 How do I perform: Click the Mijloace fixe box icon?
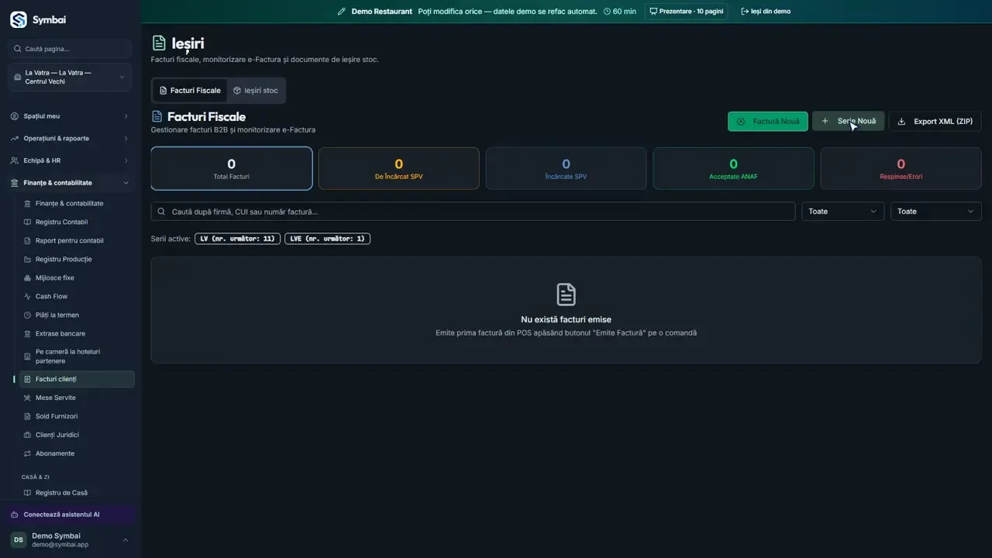(x=27, y=278)
